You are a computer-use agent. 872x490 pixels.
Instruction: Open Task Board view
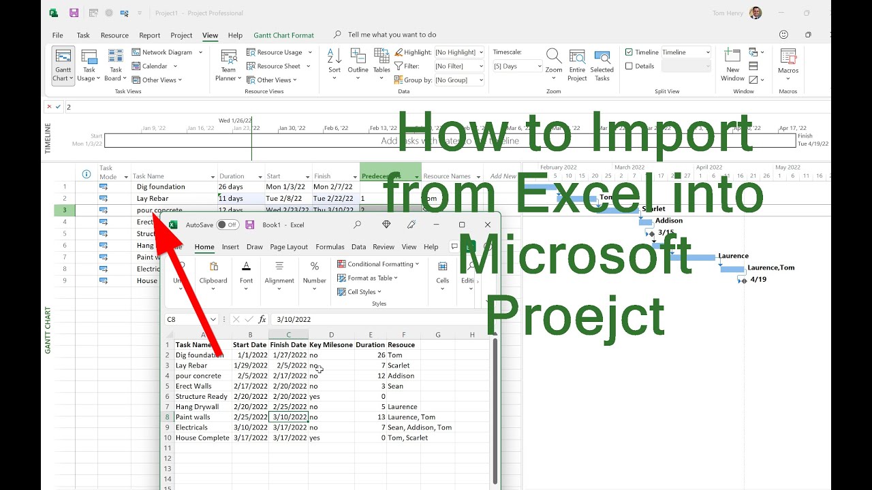(x=116, y=65)
